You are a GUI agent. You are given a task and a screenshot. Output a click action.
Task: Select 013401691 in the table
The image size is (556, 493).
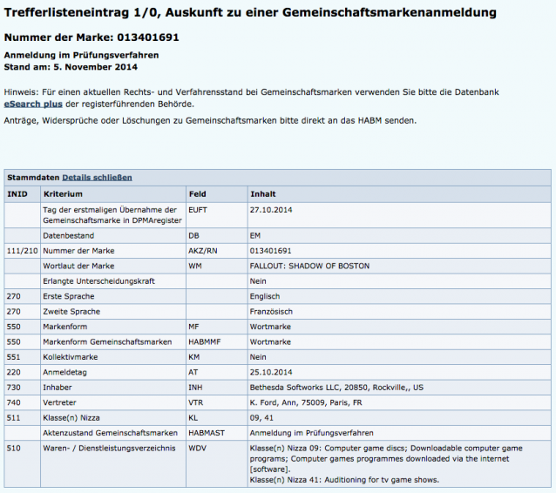399,251
